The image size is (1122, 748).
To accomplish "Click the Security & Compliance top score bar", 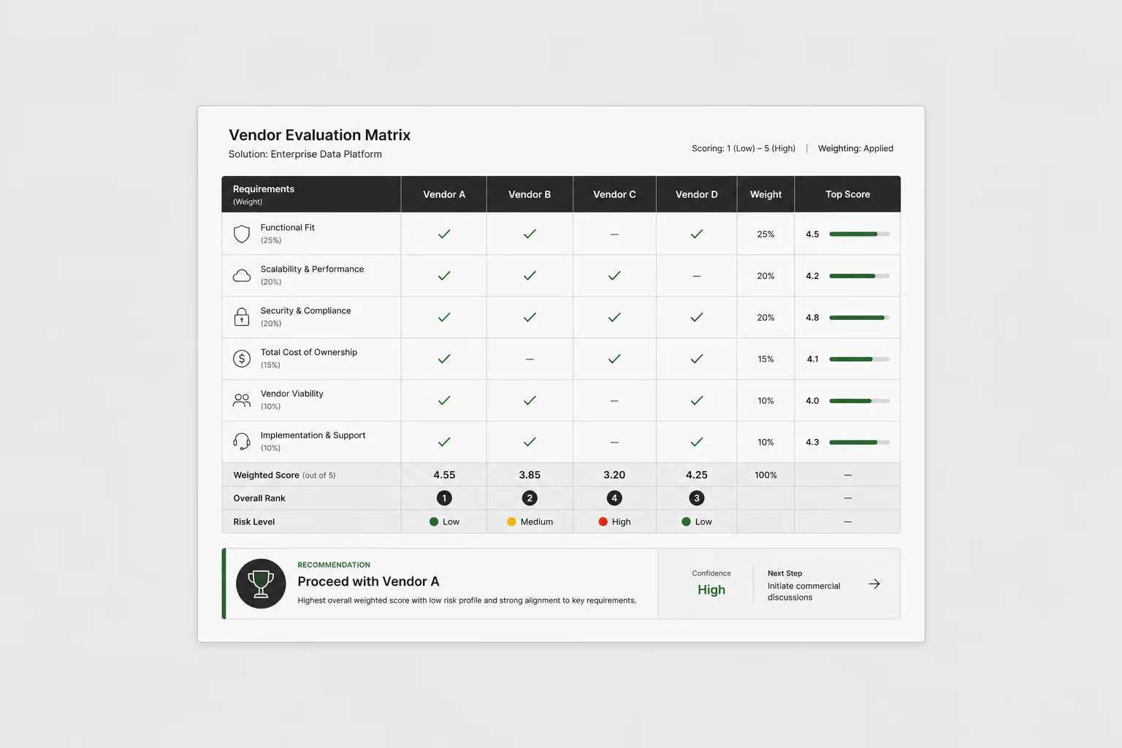I will tap(859, 317).
